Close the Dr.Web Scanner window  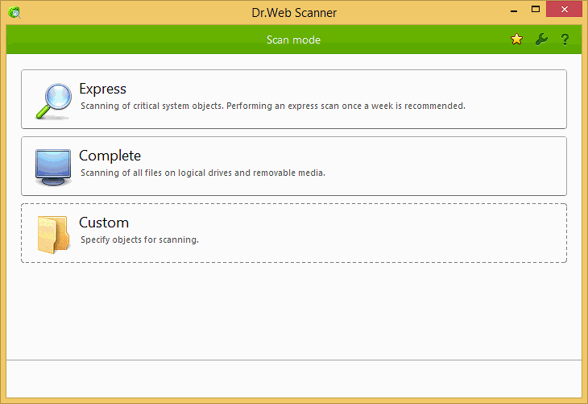565,10
